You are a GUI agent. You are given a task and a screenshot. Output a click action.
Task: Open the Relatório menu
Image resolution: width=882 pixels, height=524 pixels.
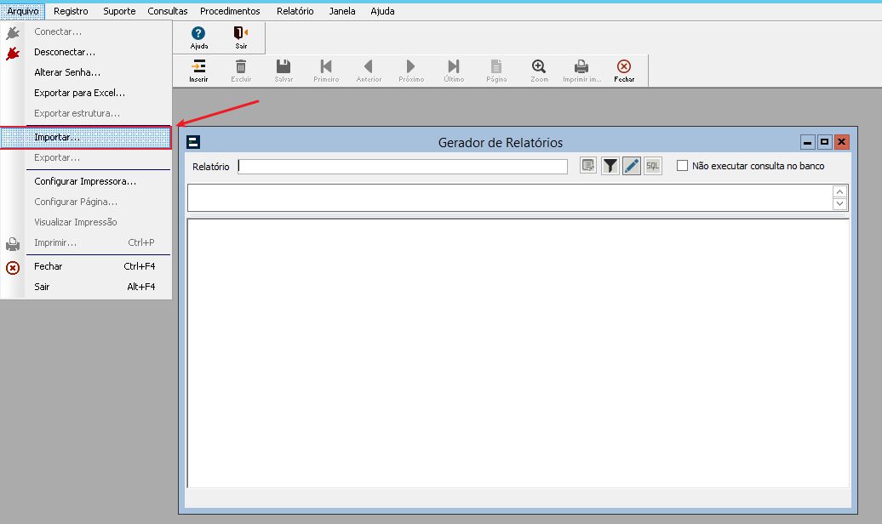pyautogui.click(x=295, y=11)
